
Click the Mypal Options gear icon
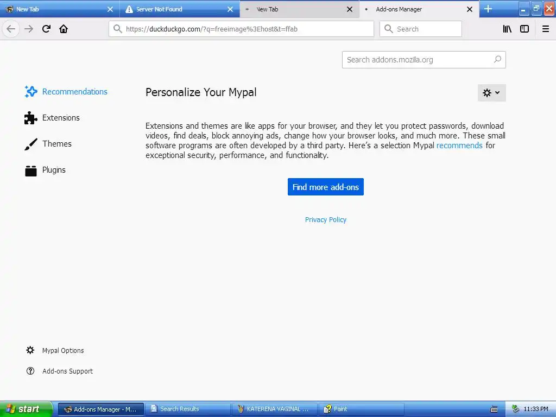[x=30, y=350]
